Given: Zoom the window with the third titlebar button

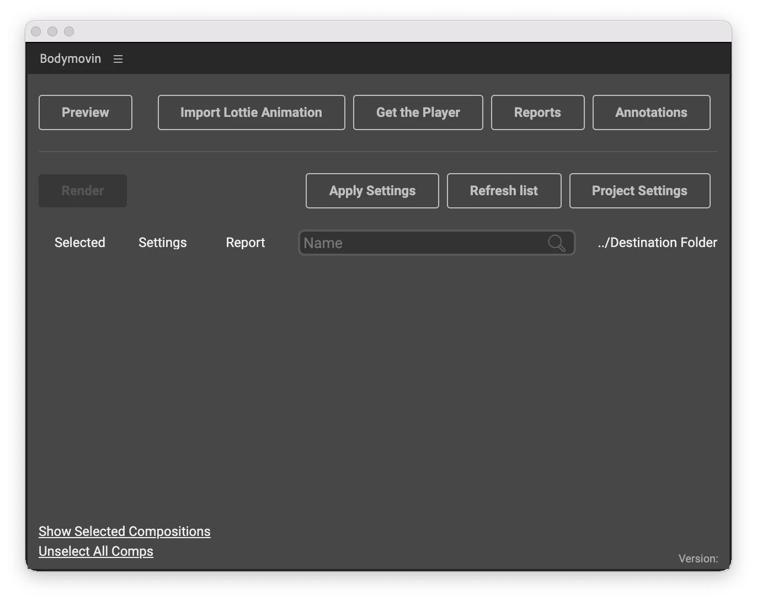Looking at the screenshot, I should [x=69, y=31].
